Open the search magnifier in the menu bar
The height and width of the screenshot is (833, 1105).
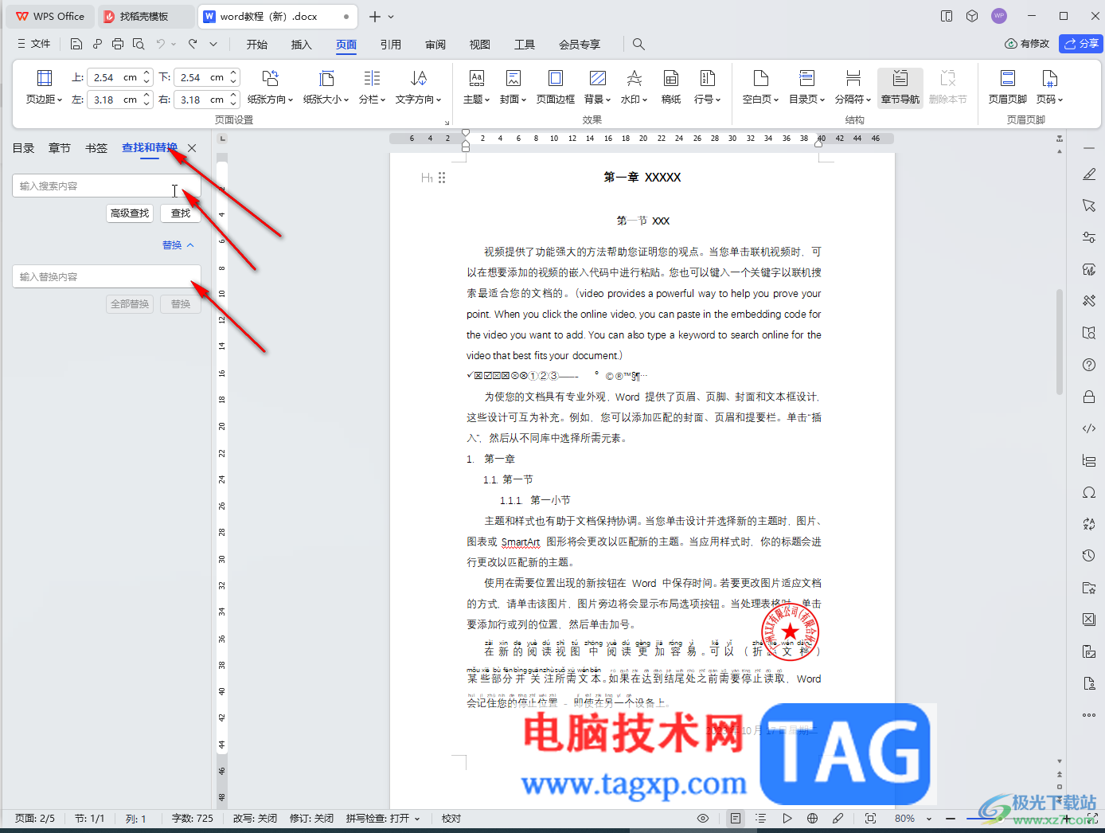tap(638, 44)
